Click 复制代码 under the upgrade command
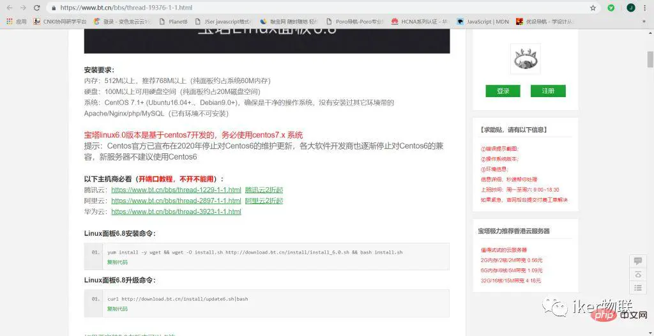This screenshot has width=654, height=336. pos(118,309)
